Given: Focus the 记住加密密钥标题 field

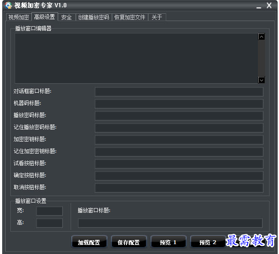Looking at the screenshot, I should pos(179,152).
